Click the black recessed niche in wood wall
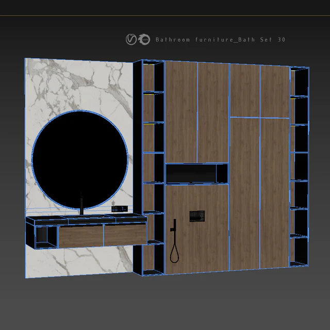The height and width of the screenshot is (330, 330). click(197, 174)
